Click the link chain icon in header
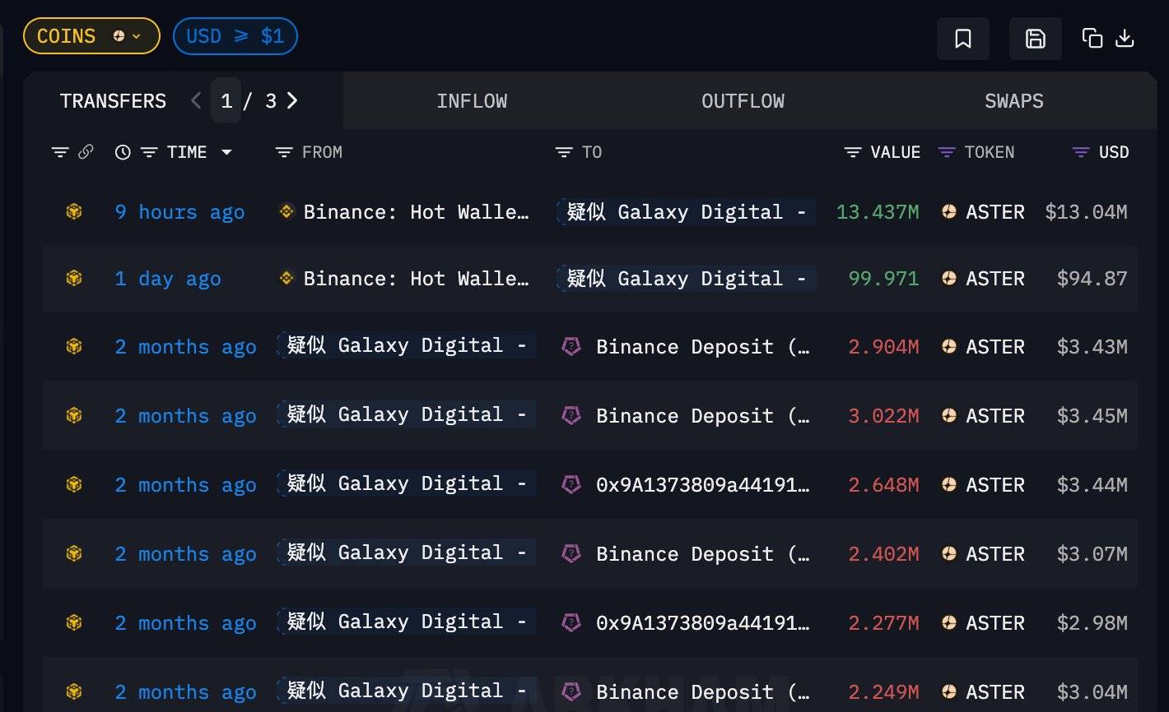This screenshot has width=1169, height=712. click(x=86, y=152)
